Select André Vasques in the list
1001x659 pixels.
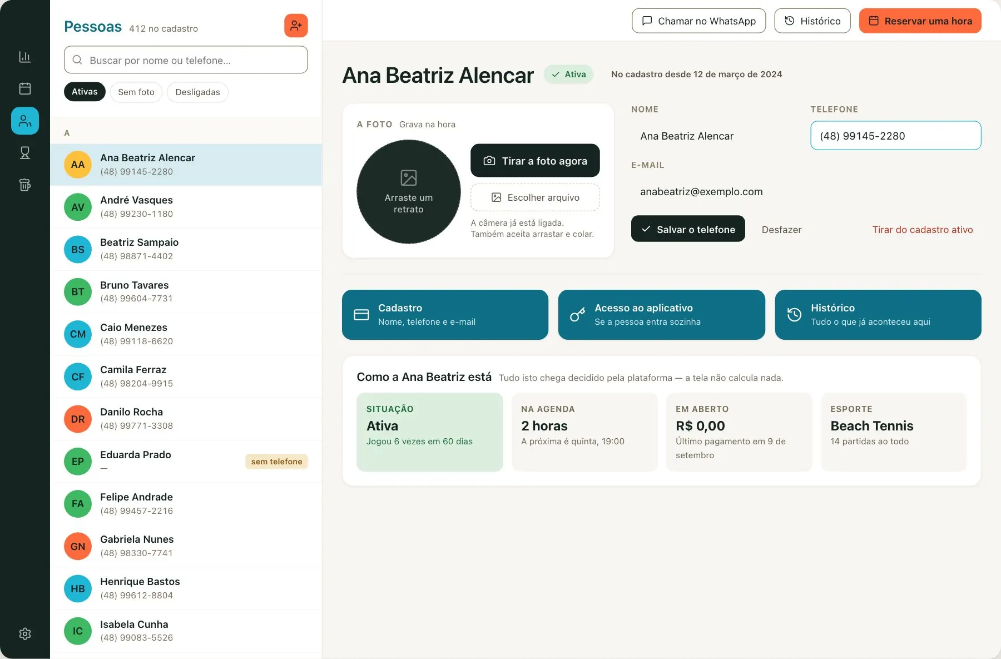[x=186, y=207]
